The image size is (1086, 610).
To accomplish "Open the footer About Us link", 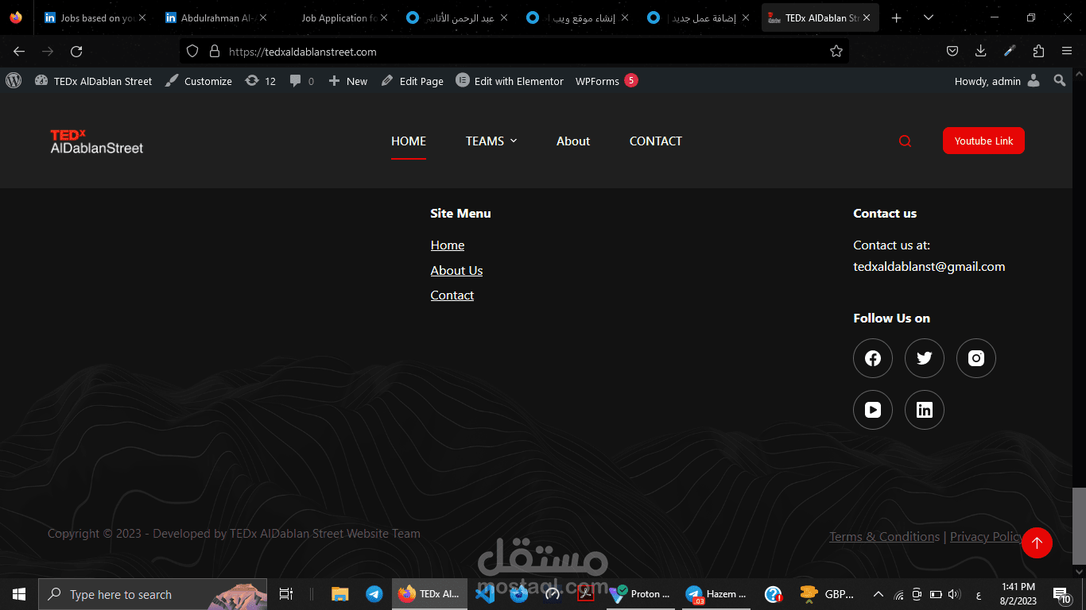I will coord(456,271).
